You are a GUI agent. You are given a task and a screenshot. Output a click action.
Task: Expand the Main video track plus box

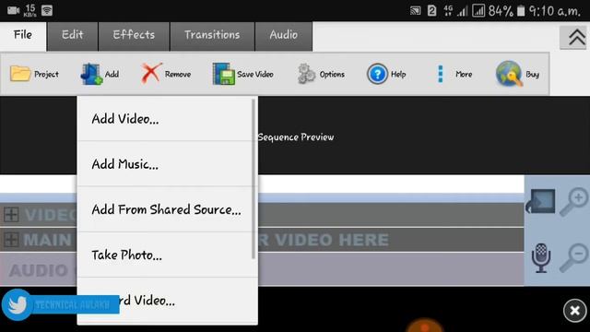[11, 240]
